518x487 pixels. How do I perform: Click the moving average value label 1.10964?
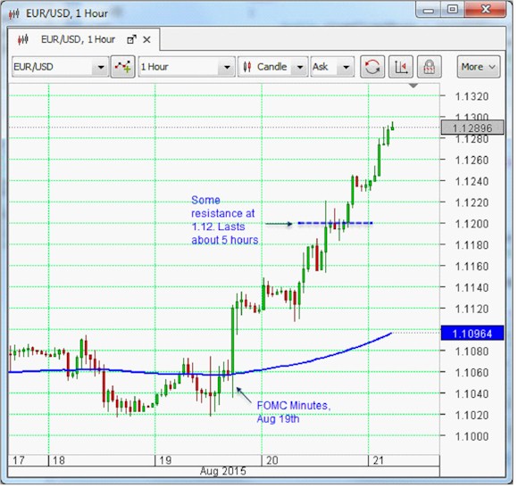click(x=472, y=334)
